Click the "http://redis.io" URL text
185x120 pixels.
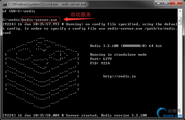119,76
